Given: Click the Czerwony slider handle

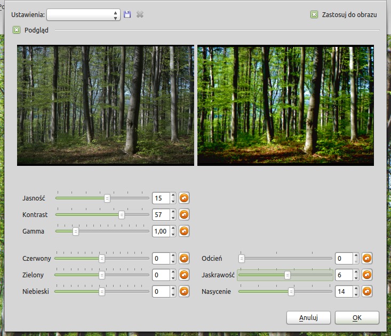Looking at the screenshot, I should (102, 259).
